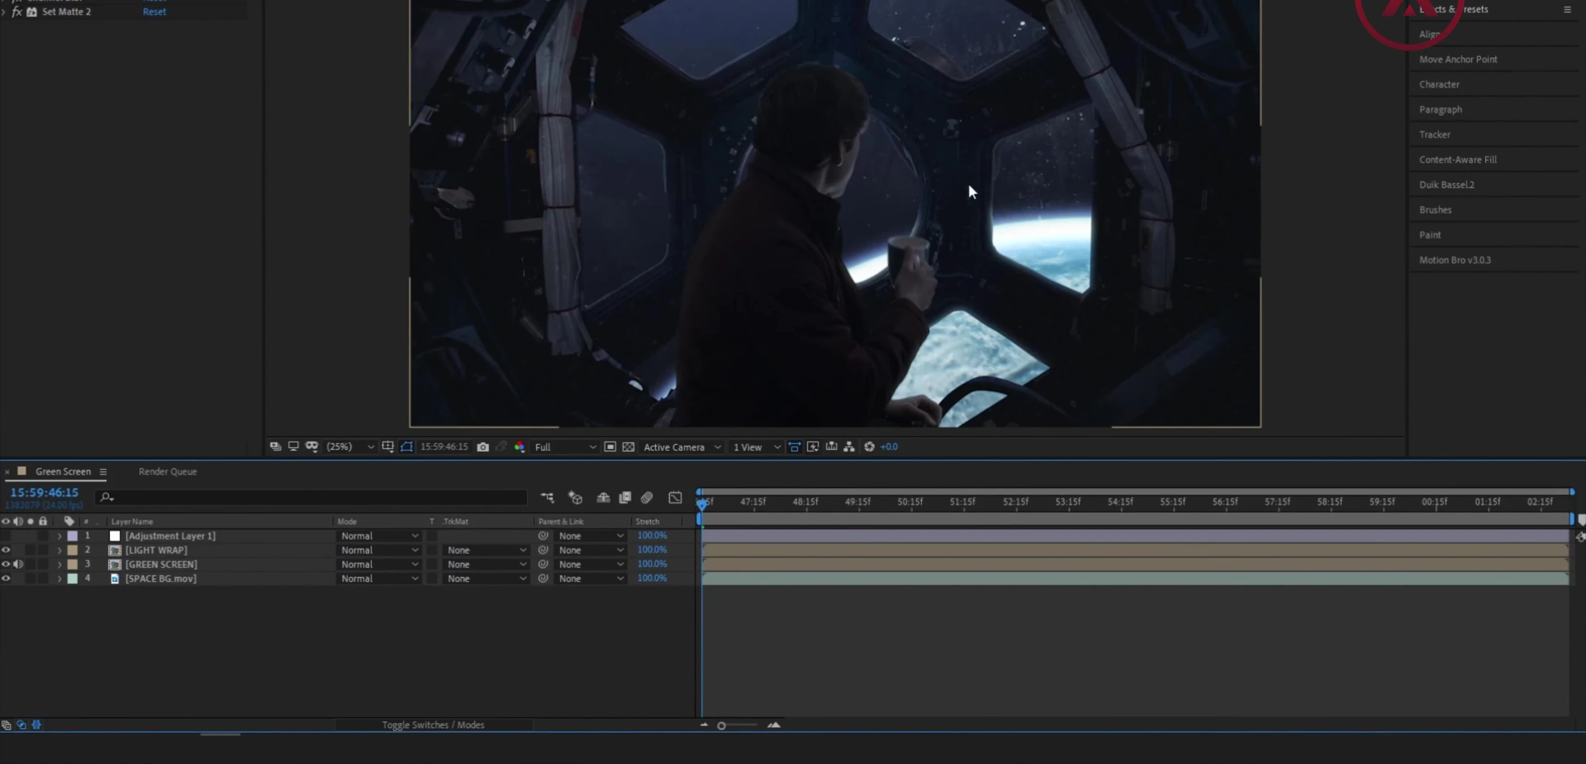Expand Set Matte 2 effect properties
Viewport: 1586px width, 764px height.
[x=4, y=12]
